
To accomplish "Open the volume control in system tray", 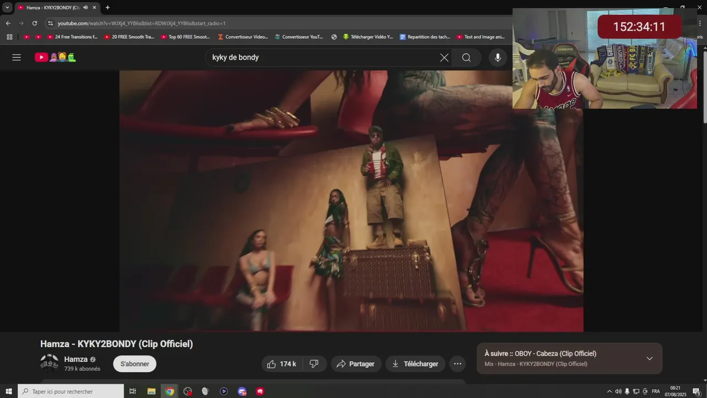I will click(x=618, y=391).
